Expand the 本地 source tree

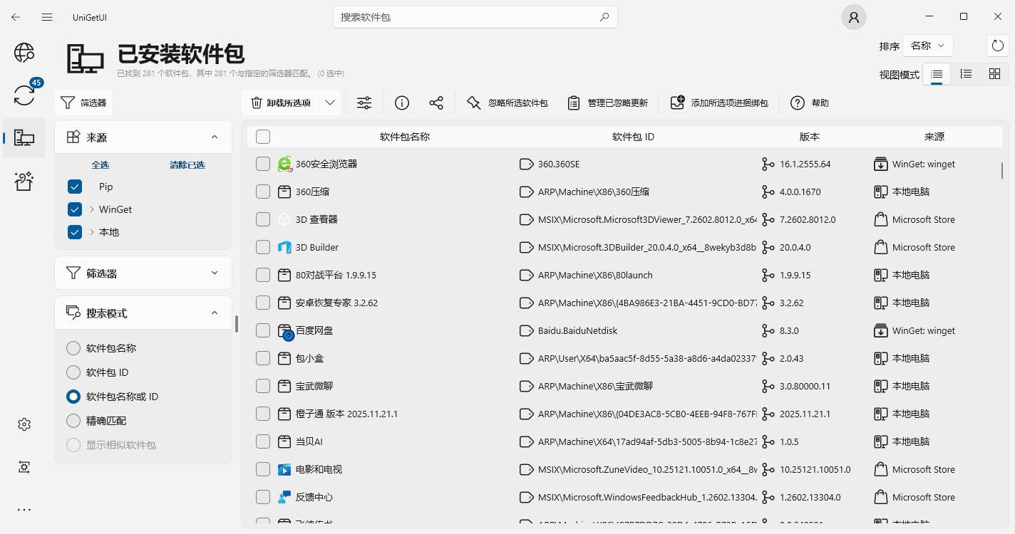[x=92, y=232]
